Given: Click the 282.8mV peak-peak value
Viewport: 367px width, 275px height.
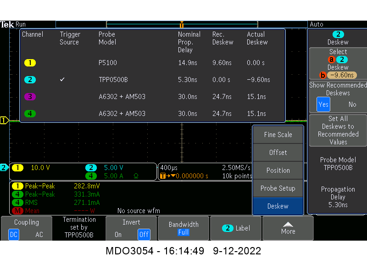Looking at the screenshot, I should [x=87, y=186].
